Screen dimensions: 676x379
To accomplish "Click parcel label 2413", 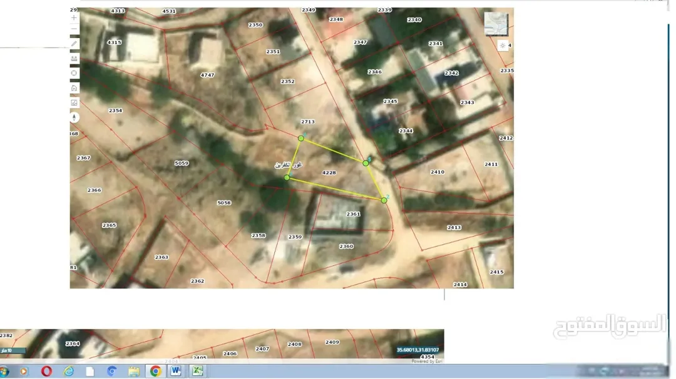I will click(x=454, y=227).
